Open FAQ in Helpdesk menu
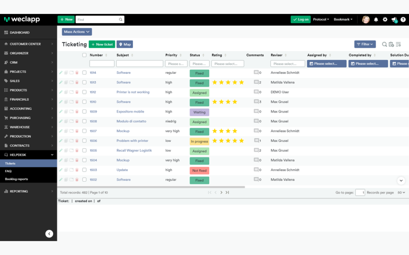This screenshot has width=409, height=255. click(8, 171)
